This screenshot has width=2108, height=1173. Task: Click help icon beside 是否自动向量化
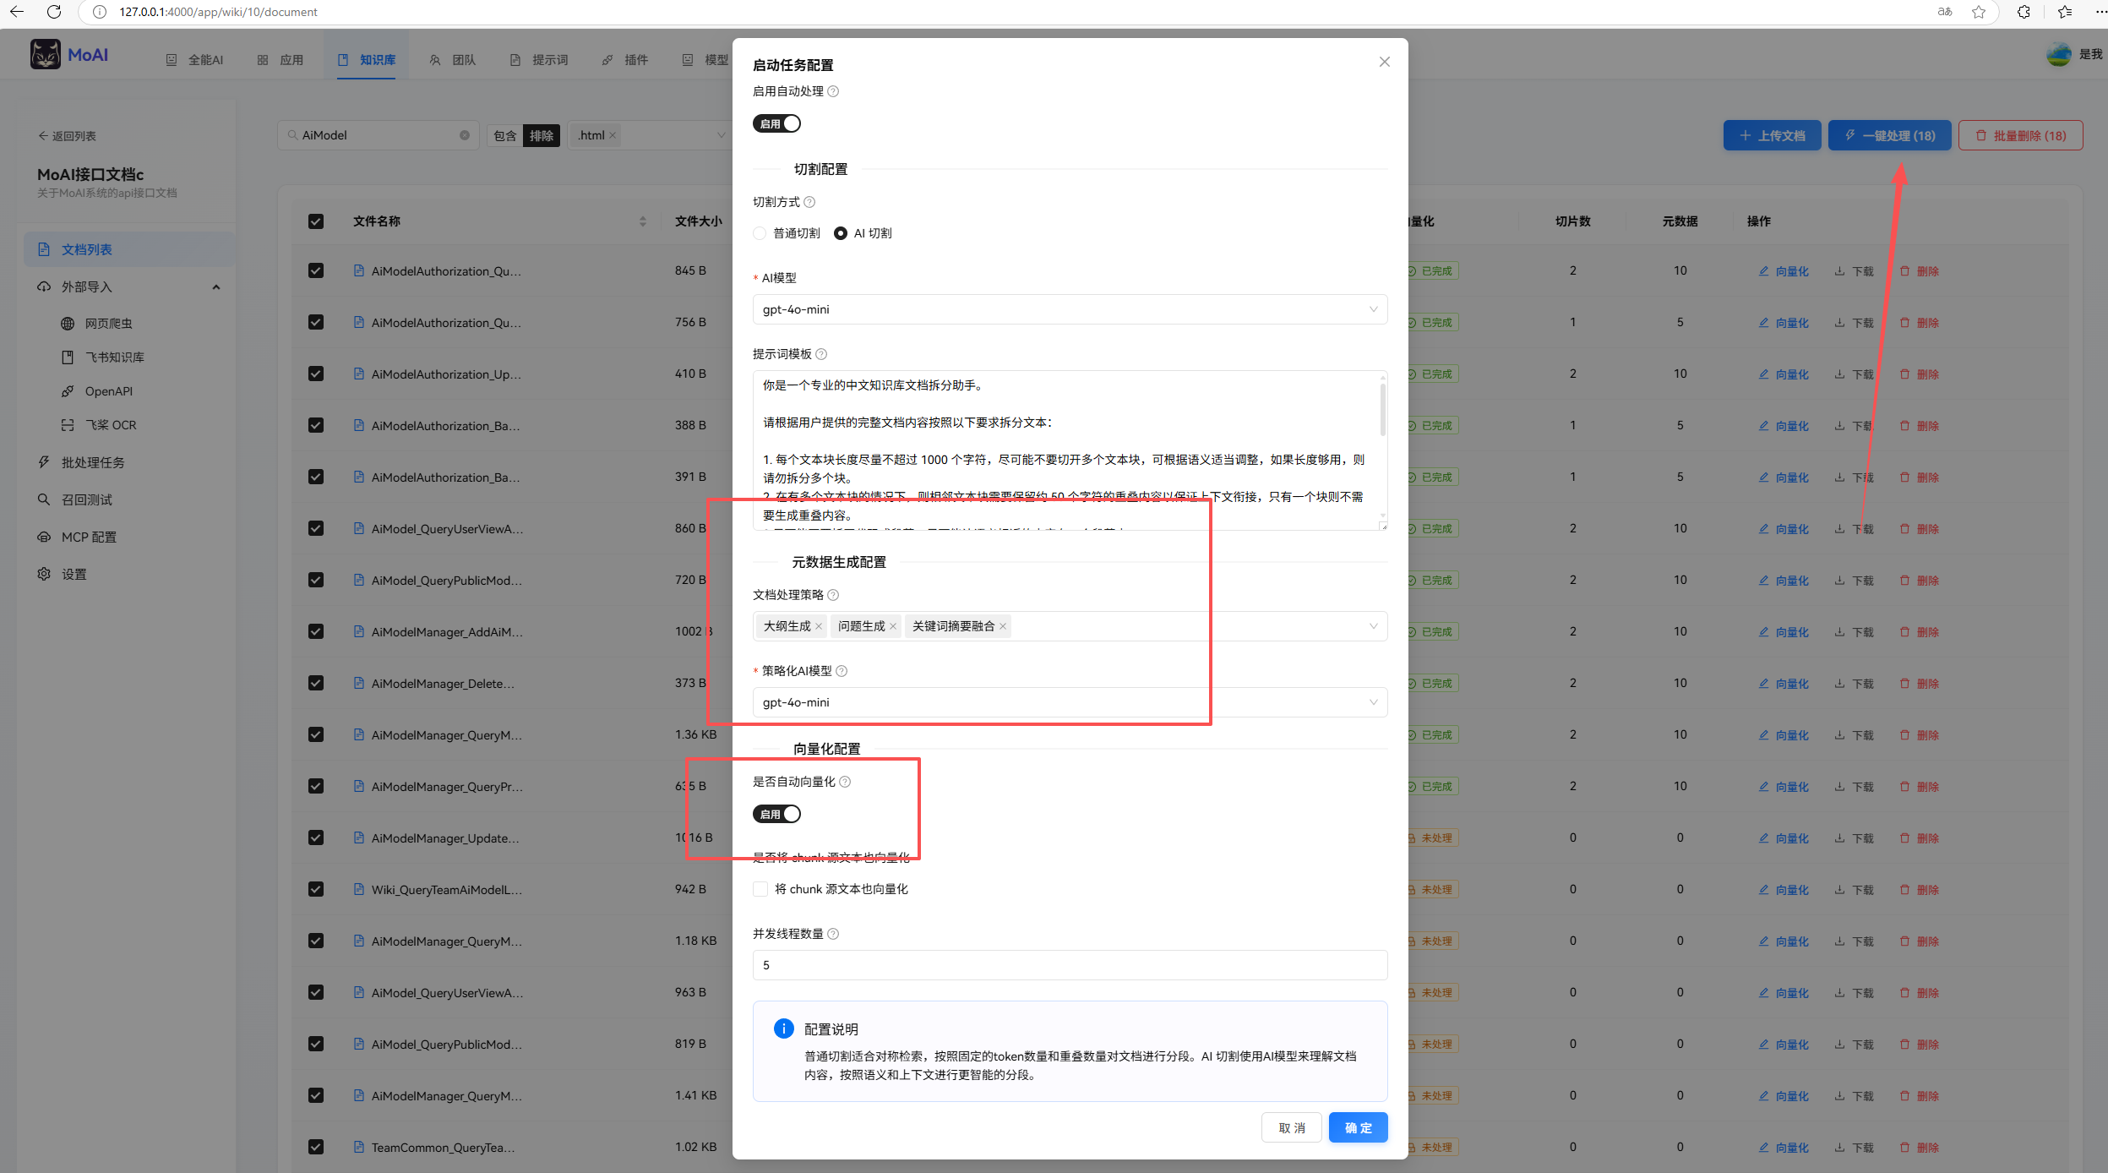[x=845, y=782]
